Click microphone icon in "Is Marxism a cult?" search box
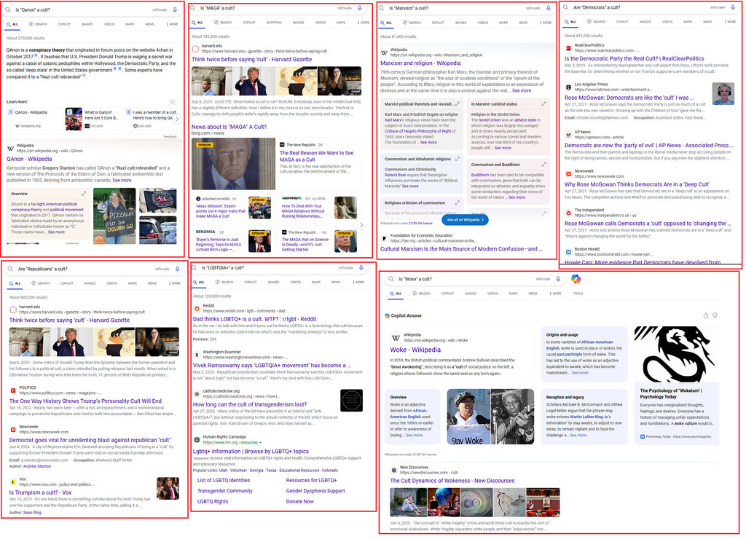 (x=548, y=8)
